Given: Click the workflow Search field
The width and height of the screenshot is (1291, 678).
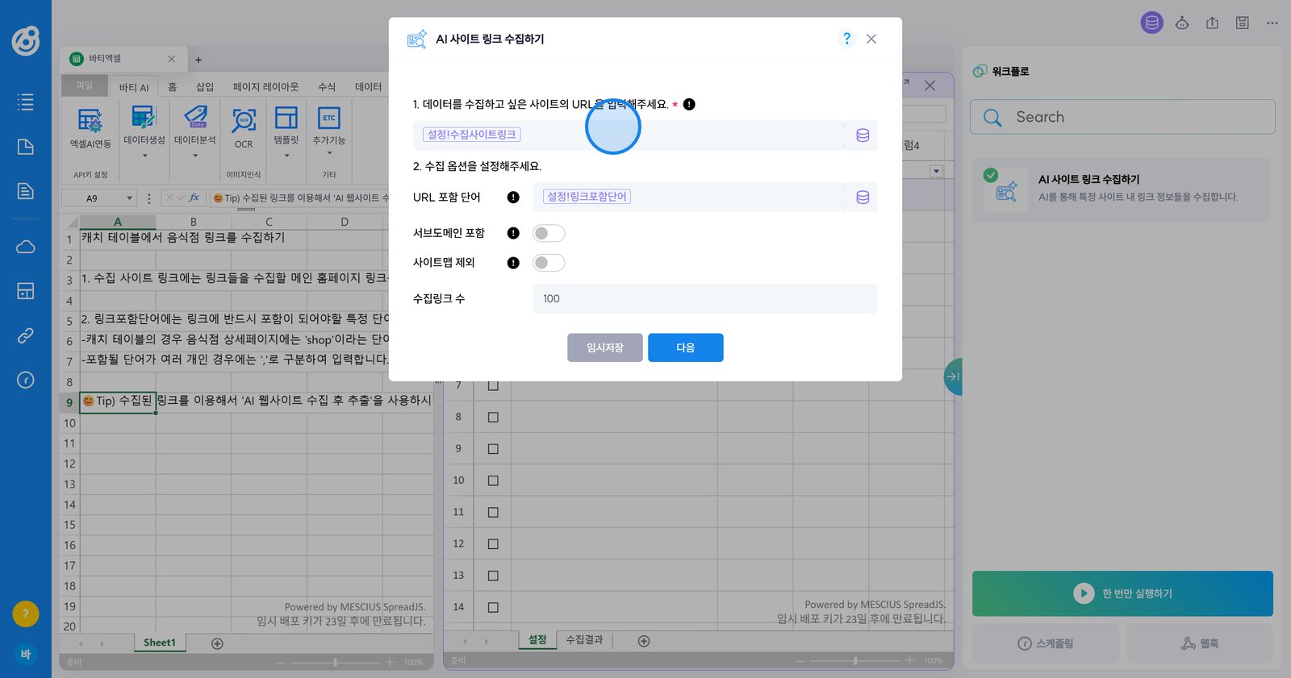Looking at the screenshot, I should point(1122,117).
